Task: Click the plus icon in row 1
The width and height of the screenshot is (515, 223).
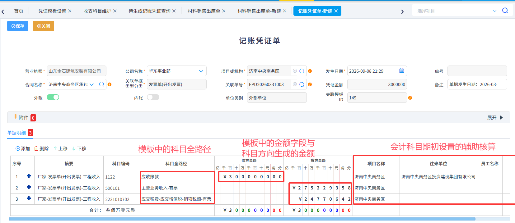Action: click(29, 176)
